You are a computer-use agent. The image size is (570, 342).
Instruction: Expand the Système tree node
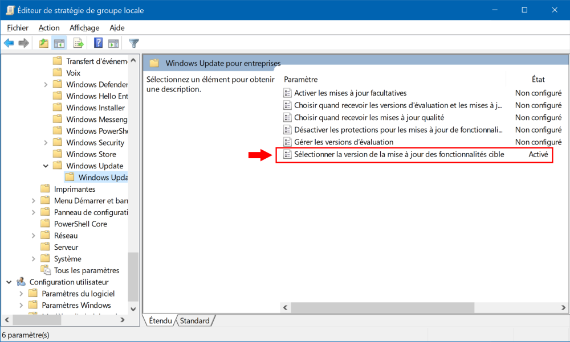34,259
